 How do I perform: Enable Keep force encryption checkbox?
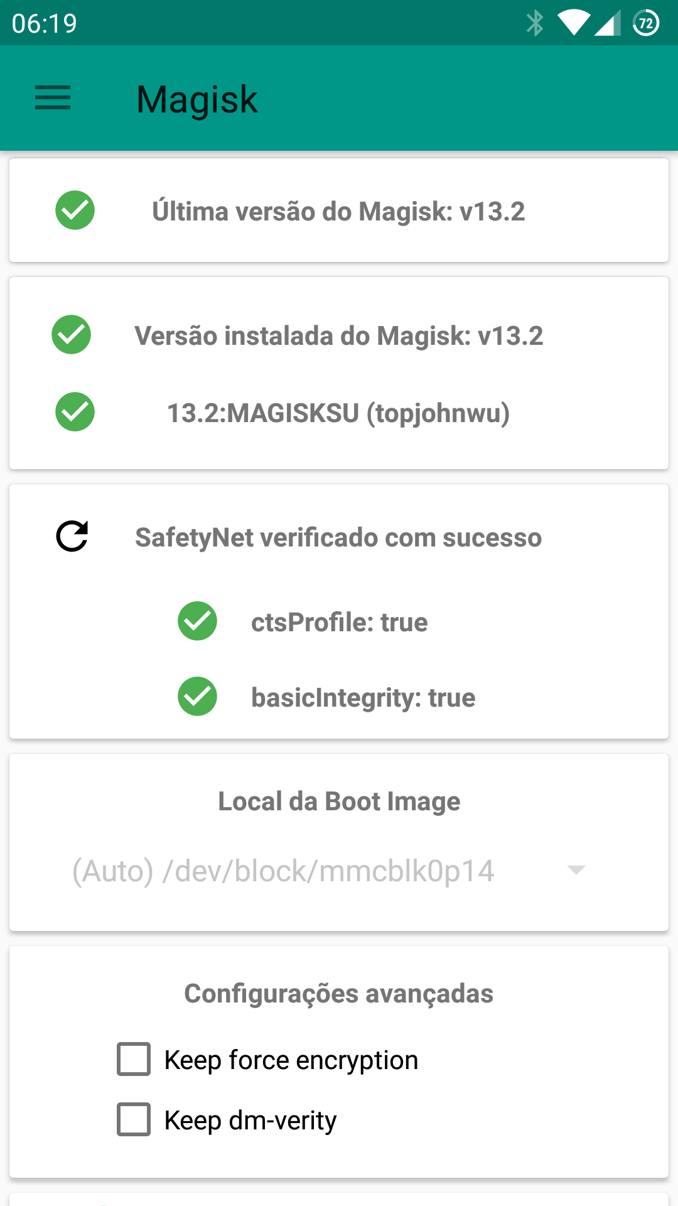click(134, 1059)
